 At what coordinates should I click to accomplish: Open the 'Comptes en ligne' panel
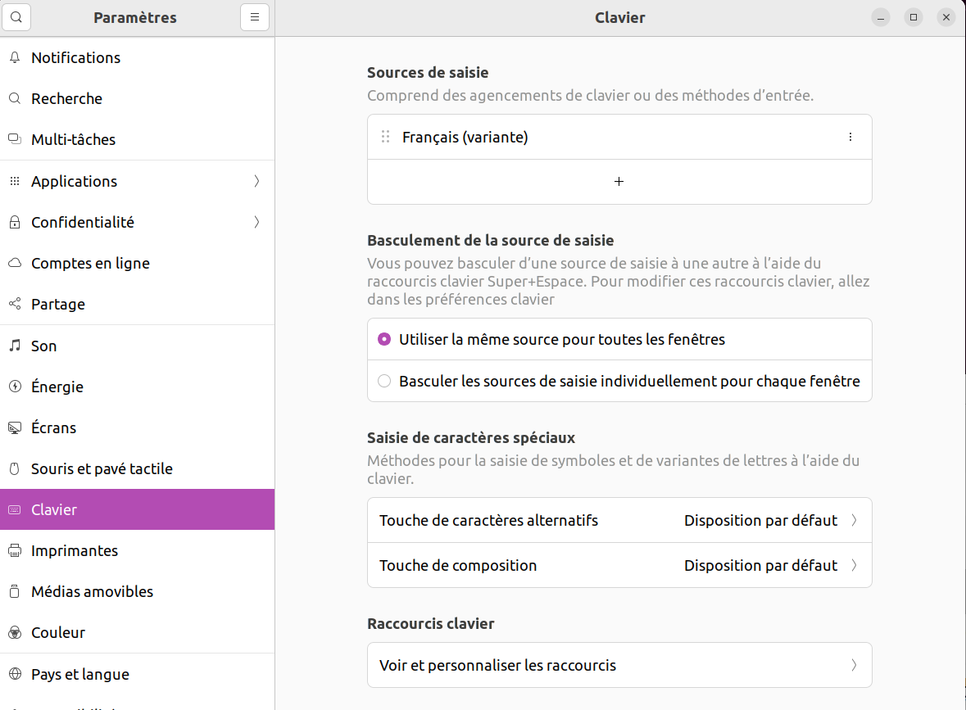(x=90, y=263)
